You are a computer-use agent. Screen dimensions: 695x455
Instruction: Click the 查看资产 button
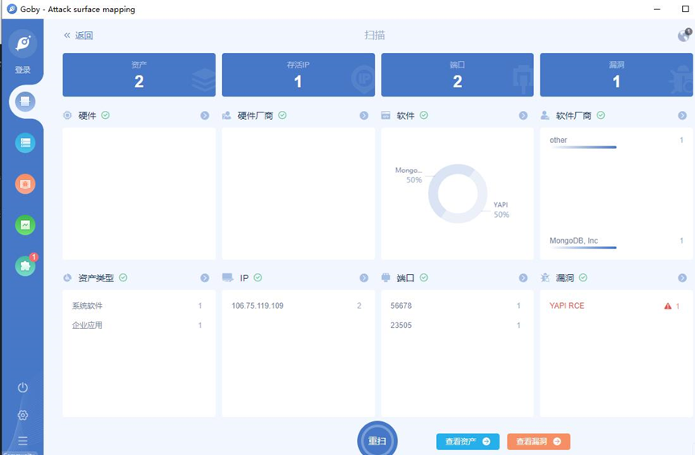tap(467, 441)
